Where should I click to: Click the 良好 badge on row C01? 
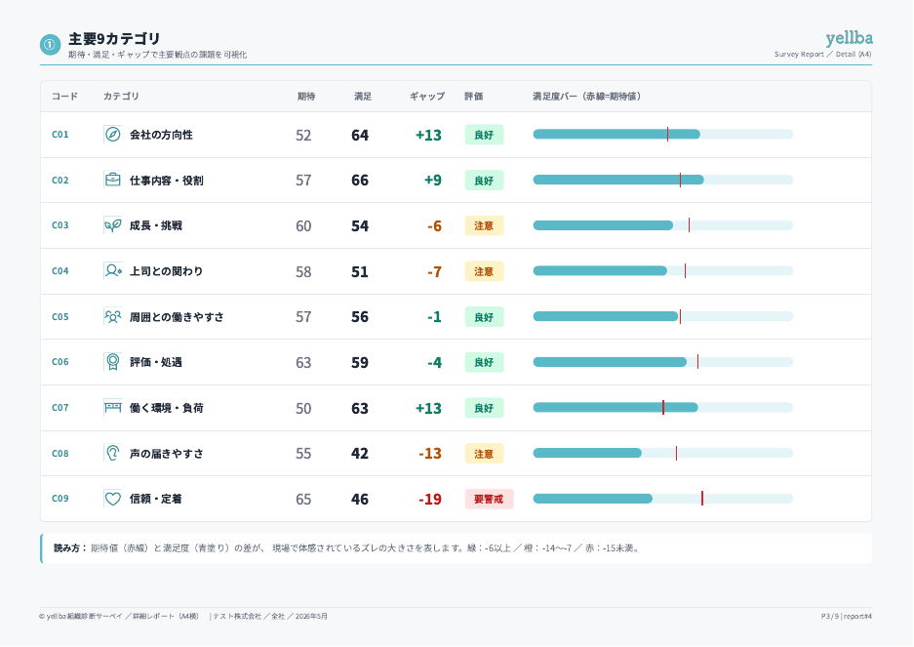point(484,135)
